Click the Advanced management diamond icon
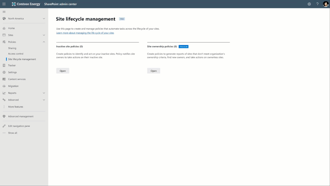 [4, 116]
